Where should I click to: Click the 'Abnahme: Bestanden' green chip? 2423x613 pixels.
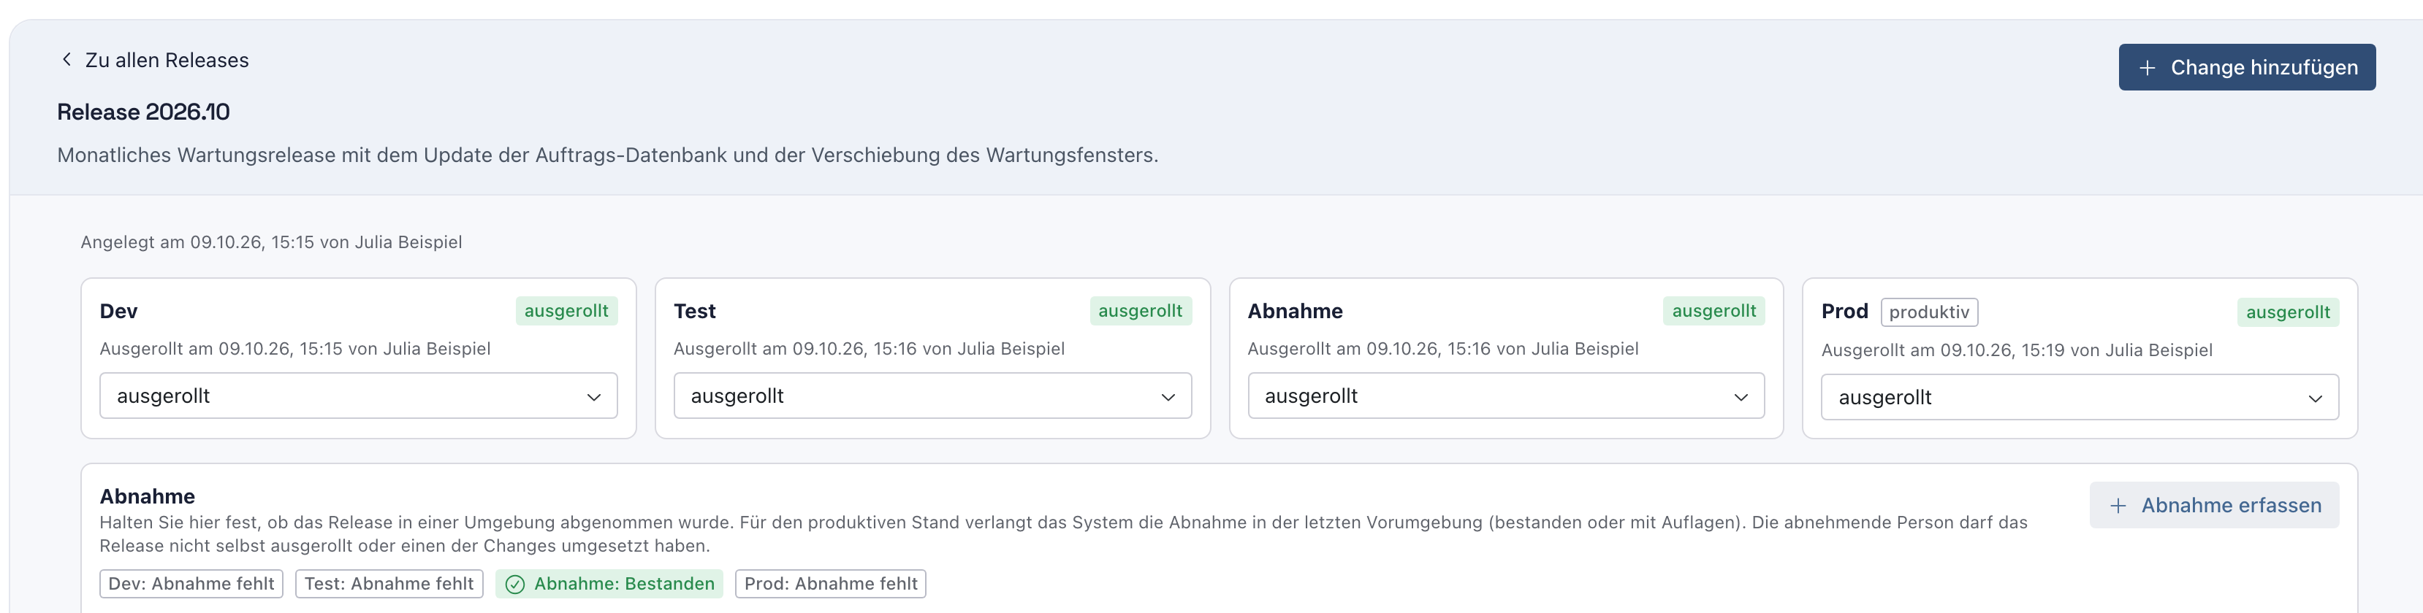click(609, 584)
